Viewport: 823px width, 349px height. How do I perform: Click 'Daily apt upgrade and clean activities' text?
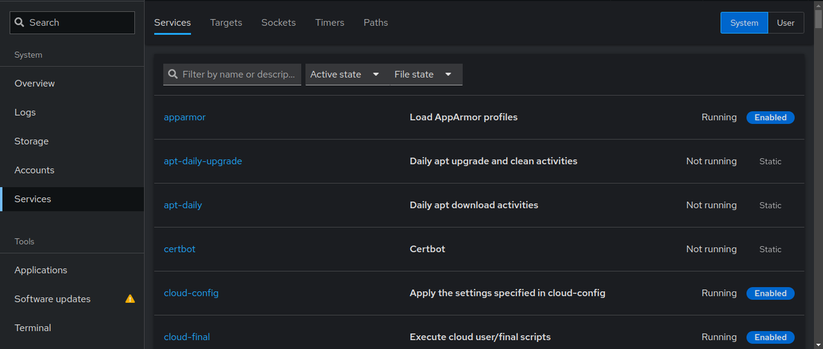point(493,161)
